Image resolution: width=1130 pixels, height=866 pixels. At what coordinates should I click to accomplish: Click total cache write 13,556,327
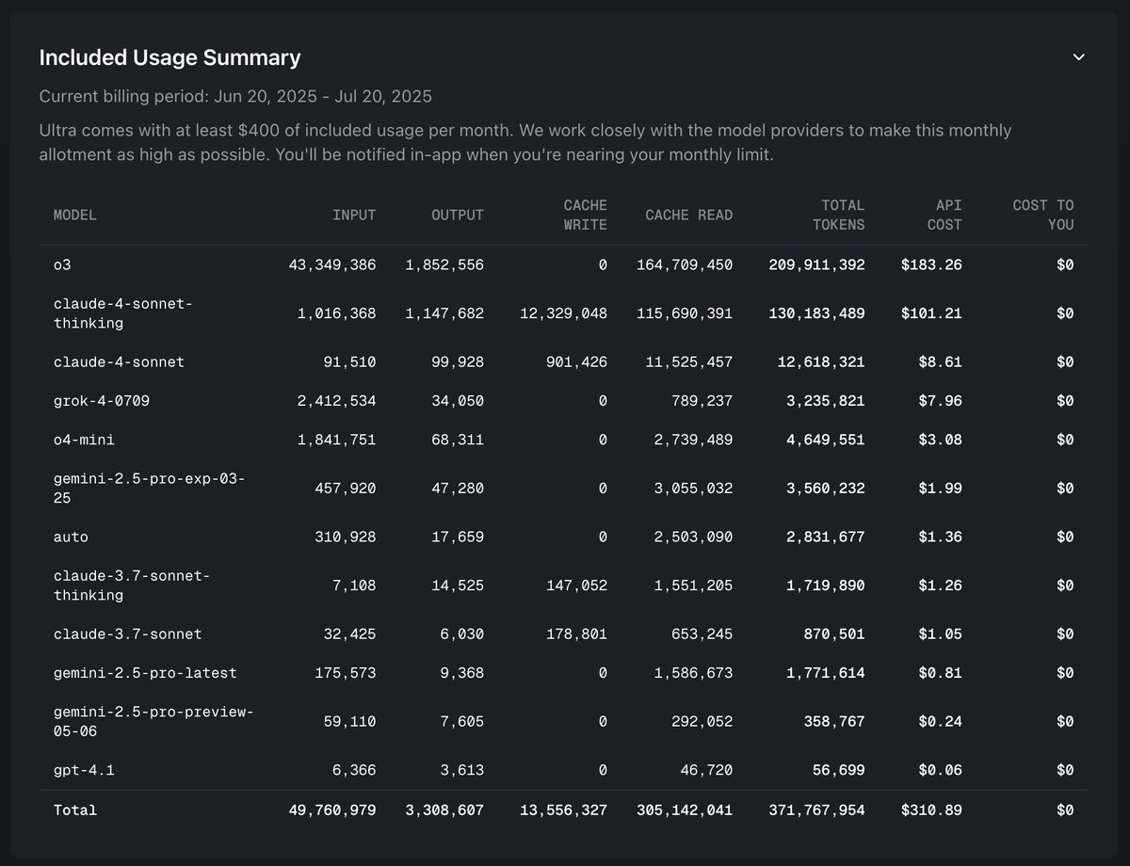(x=564, y=810)
